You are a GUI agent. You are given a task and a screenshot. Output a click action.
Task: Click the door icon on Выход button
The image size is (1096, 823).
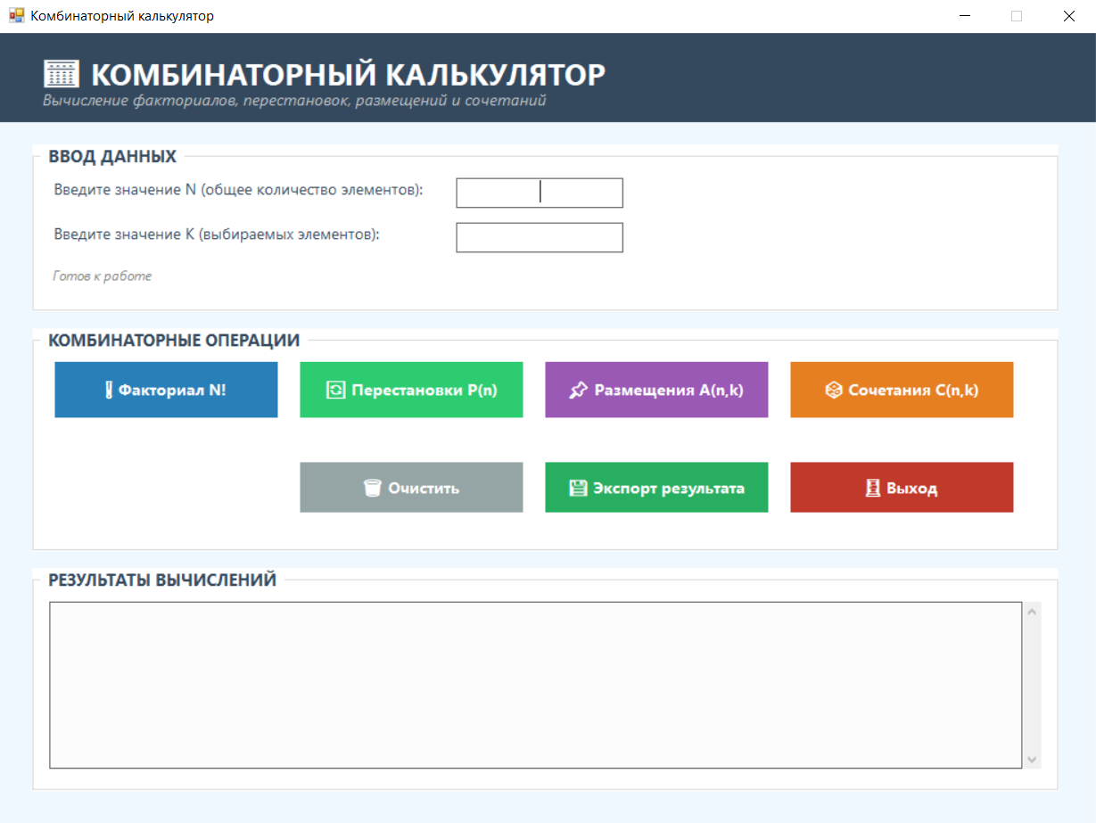[873, 488]
